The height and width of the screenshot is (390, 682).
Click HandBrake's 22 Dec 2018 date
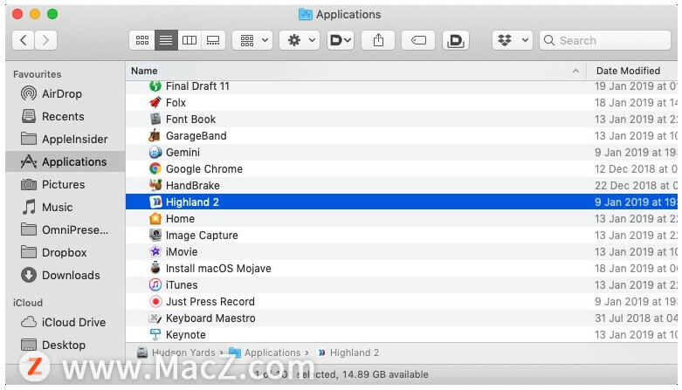636,185
